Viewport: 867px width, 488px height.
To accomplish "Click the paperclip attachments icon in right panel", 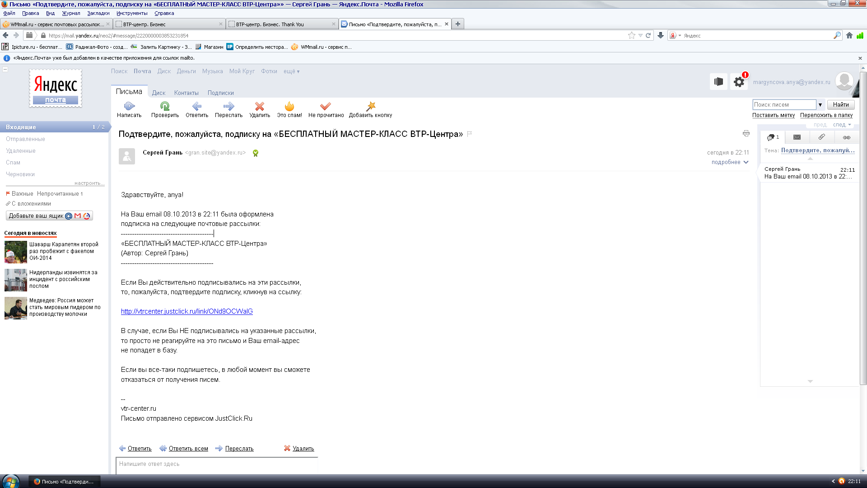I will tap(822, 137).
